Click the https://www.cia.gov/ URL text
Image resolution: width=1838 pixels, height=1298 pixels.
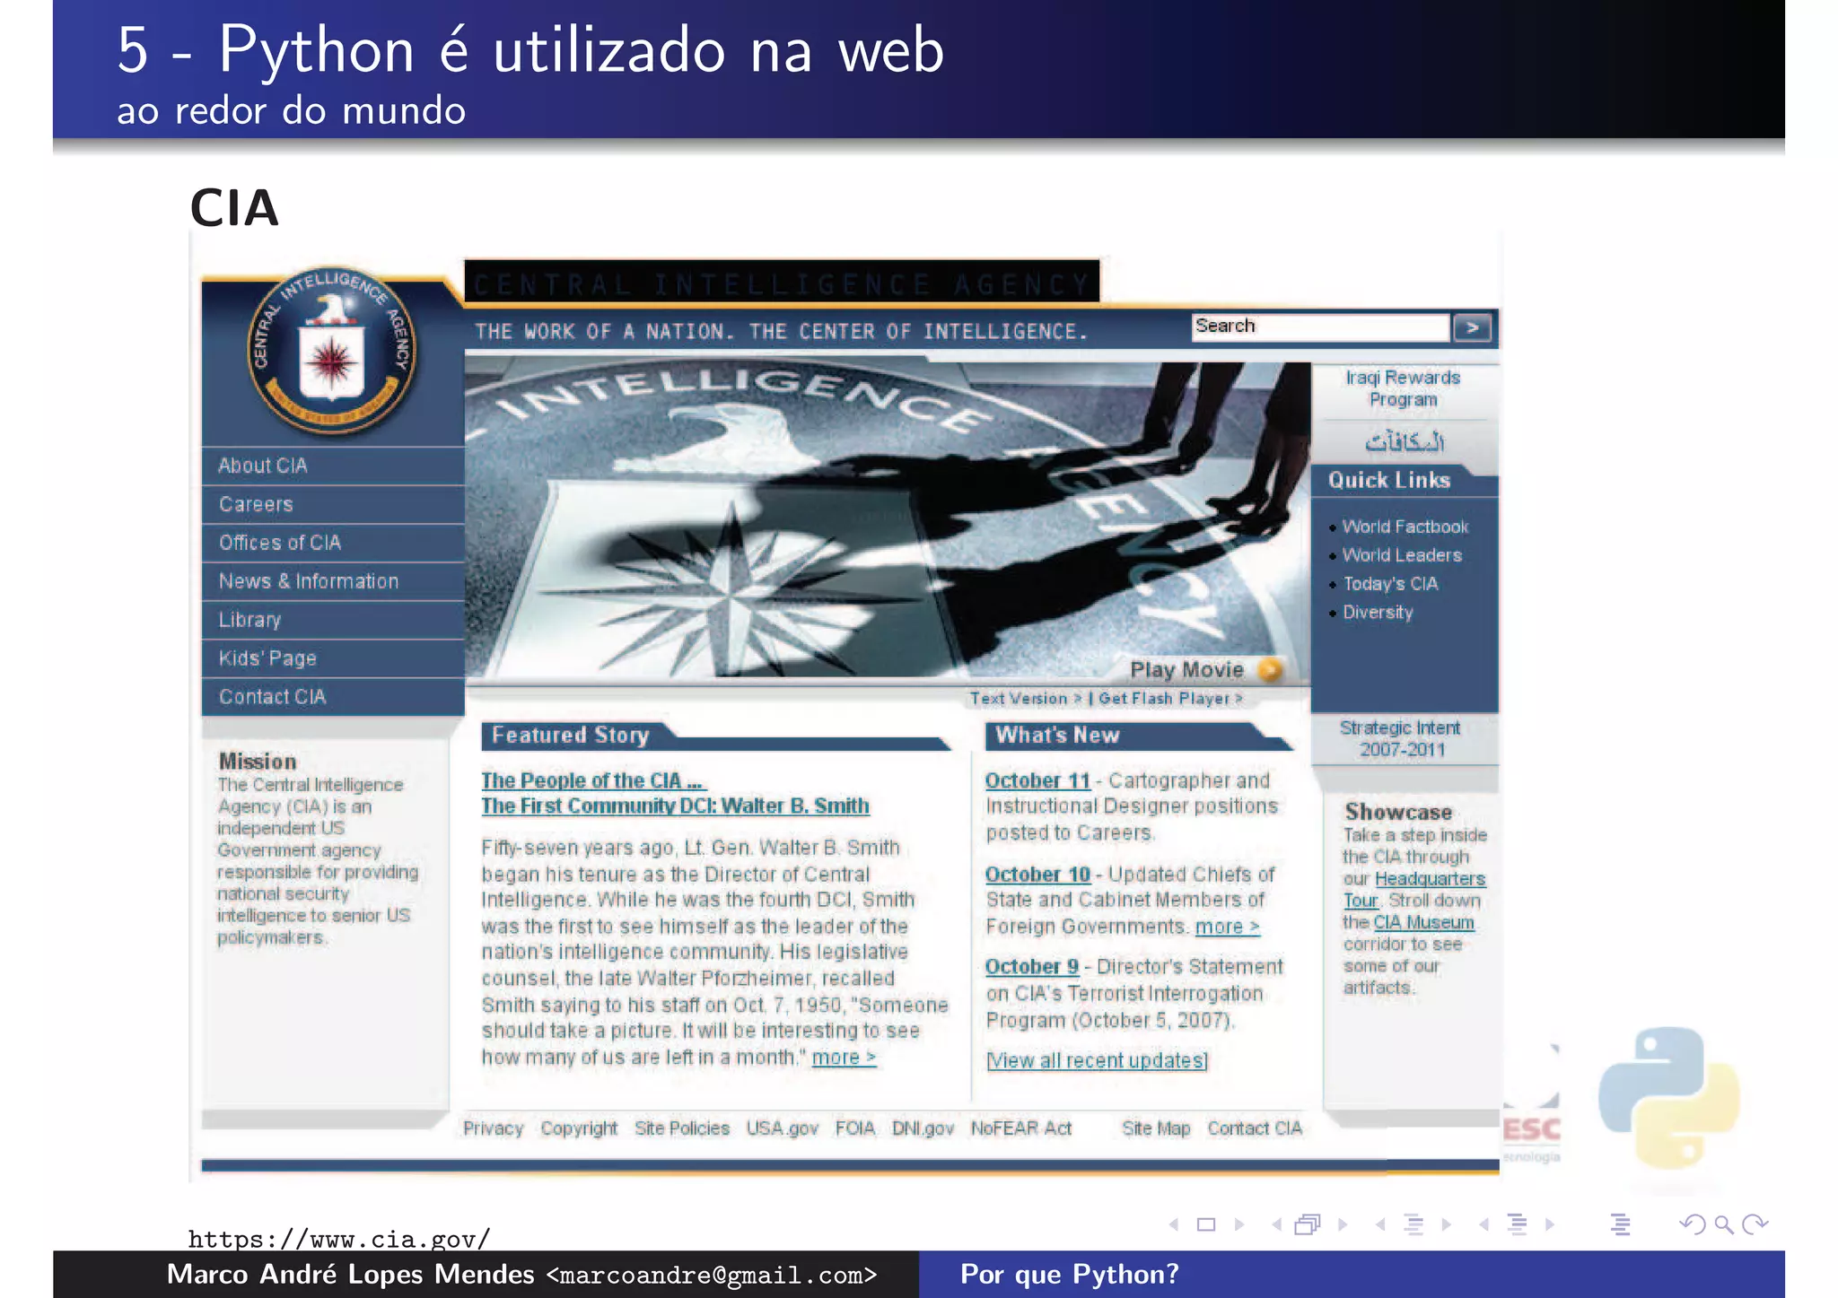pyautogui.click(x=339, y=1239)
